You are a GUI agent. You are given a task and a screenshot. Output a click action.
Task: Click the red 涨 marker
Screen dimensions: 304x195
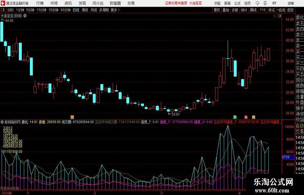pyautogui.click(x=246, y=117)
